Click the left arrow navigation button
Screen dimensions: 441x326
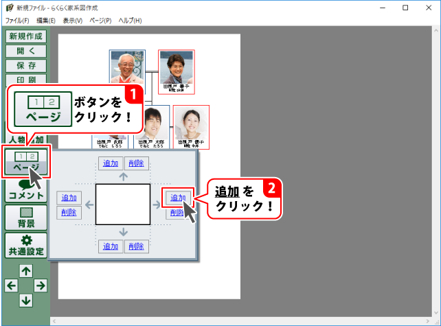(12, 286)
